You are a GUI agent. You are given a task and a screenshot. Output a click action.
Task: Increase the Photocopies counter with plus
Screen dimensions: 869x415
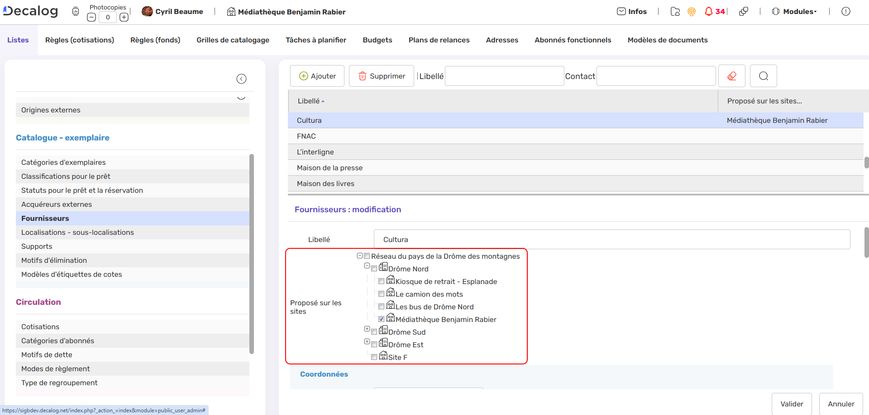[x=124, y=17]
